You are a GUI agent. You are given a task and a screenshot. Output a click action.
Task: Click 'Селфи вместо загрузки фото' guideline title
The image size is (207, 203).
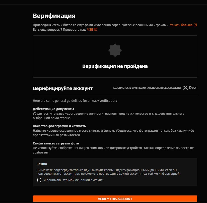(56, 143)
